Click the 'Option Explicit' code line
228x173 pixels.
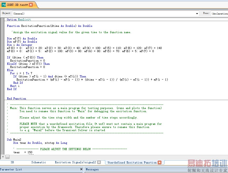click(x=19, y=19)
